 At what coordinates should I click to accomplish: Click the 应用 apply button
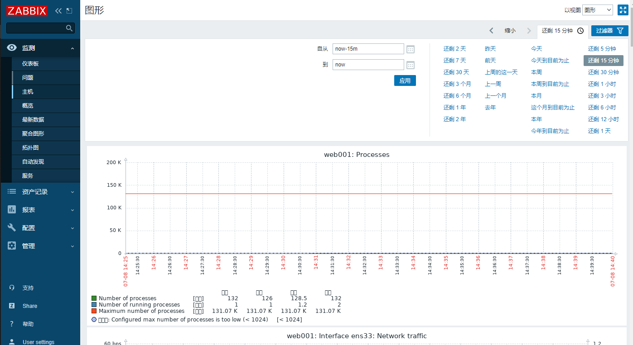coord(405,81)
